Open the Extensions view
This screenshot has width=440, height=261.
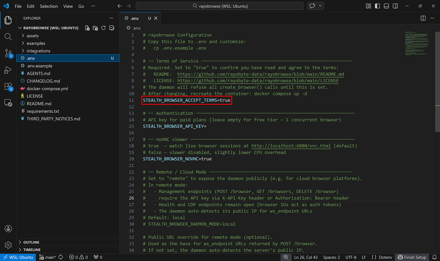(x=8, y=86)
